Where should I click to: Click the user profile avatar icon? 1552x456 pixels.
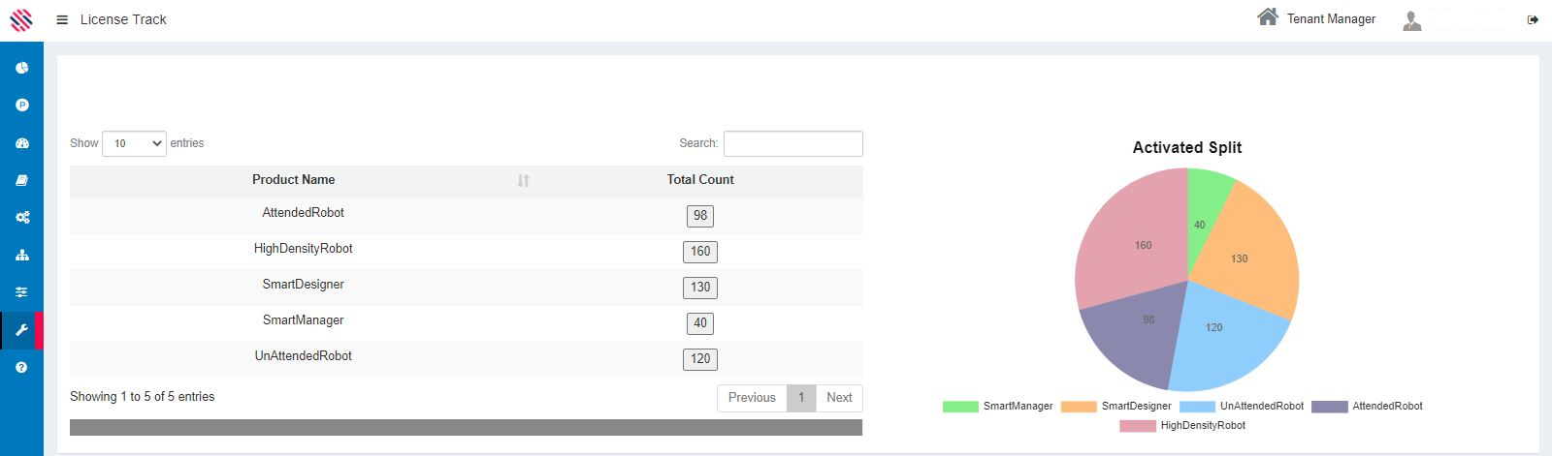pyautogui.click(x=1412, y=19)
